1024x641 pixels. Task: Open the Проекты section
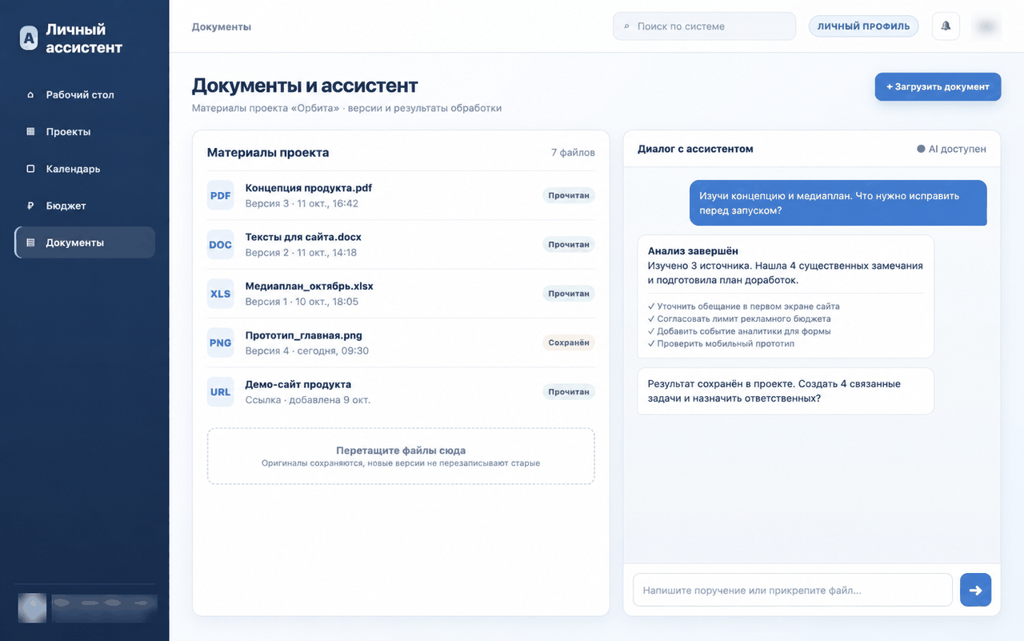coord(85,131)
